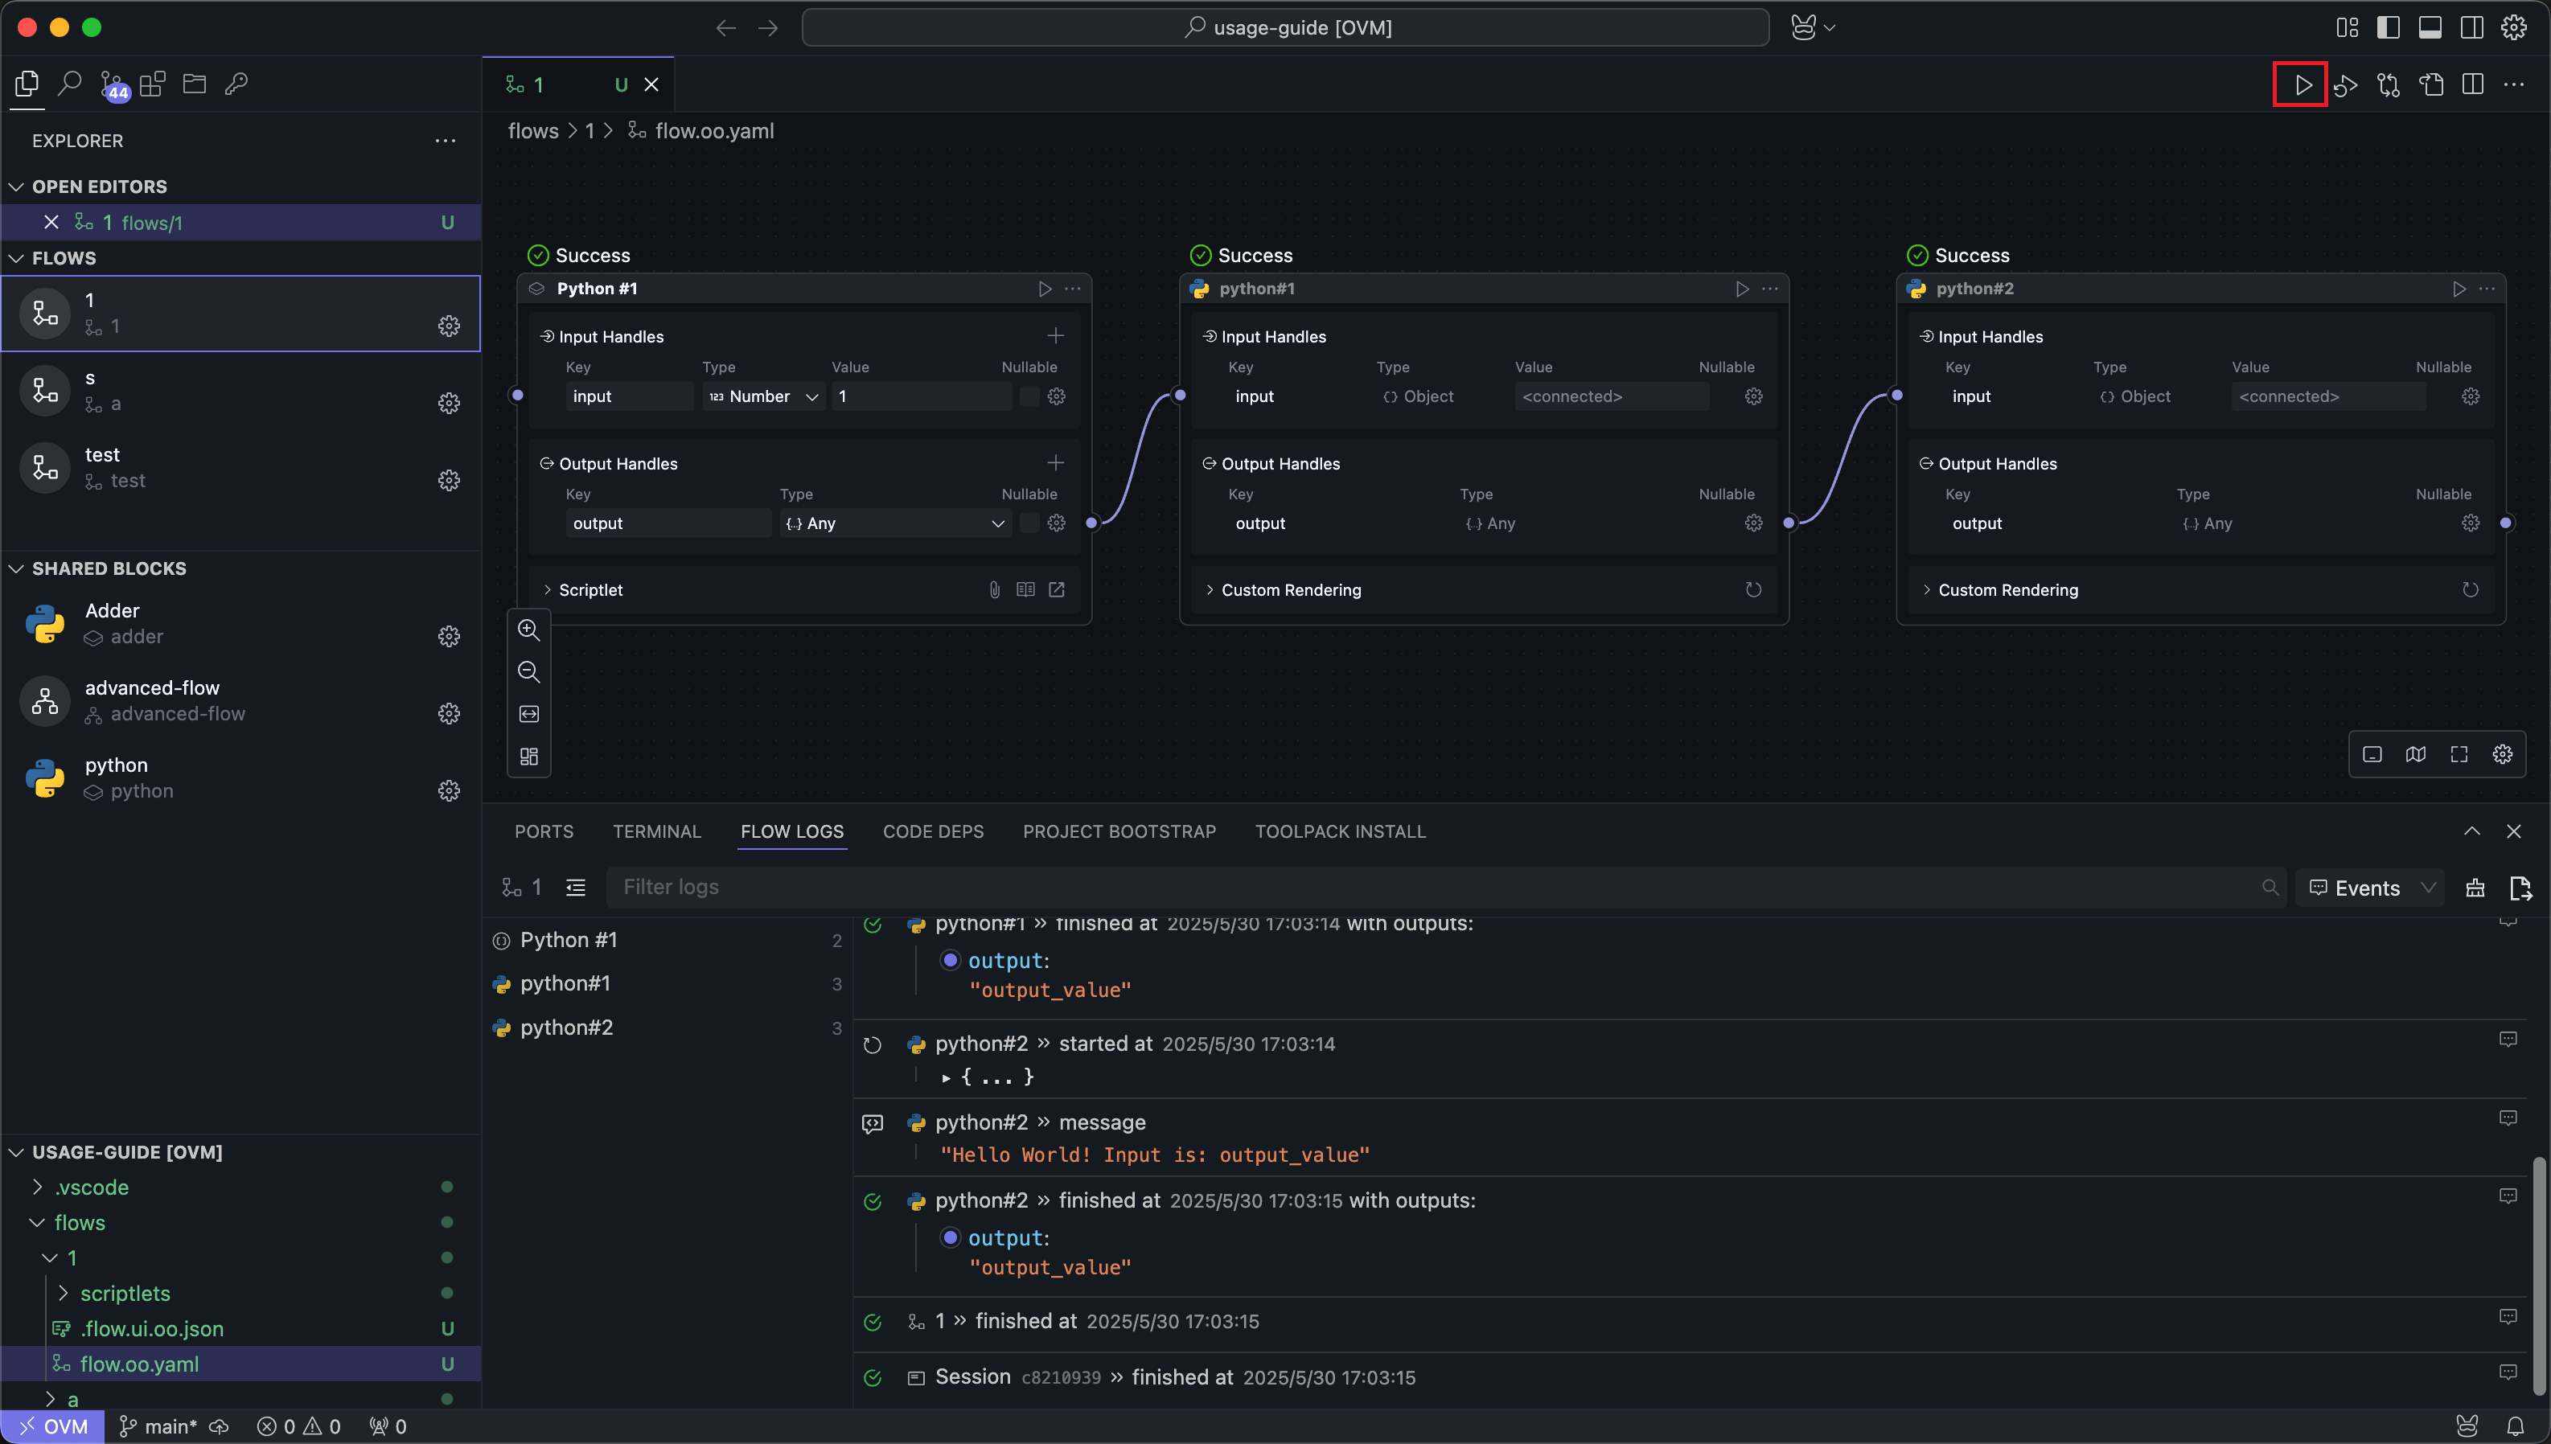This screenshot has height=1444, width=2551.
Task: Open settings for the Adder shared block
Action: click(450, 636)
